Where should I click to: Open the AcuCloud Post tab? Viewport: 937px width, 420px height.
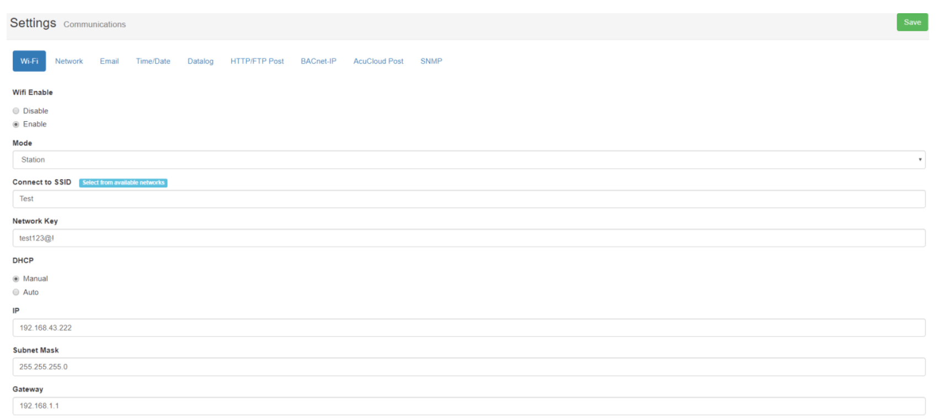coord(378,61)
